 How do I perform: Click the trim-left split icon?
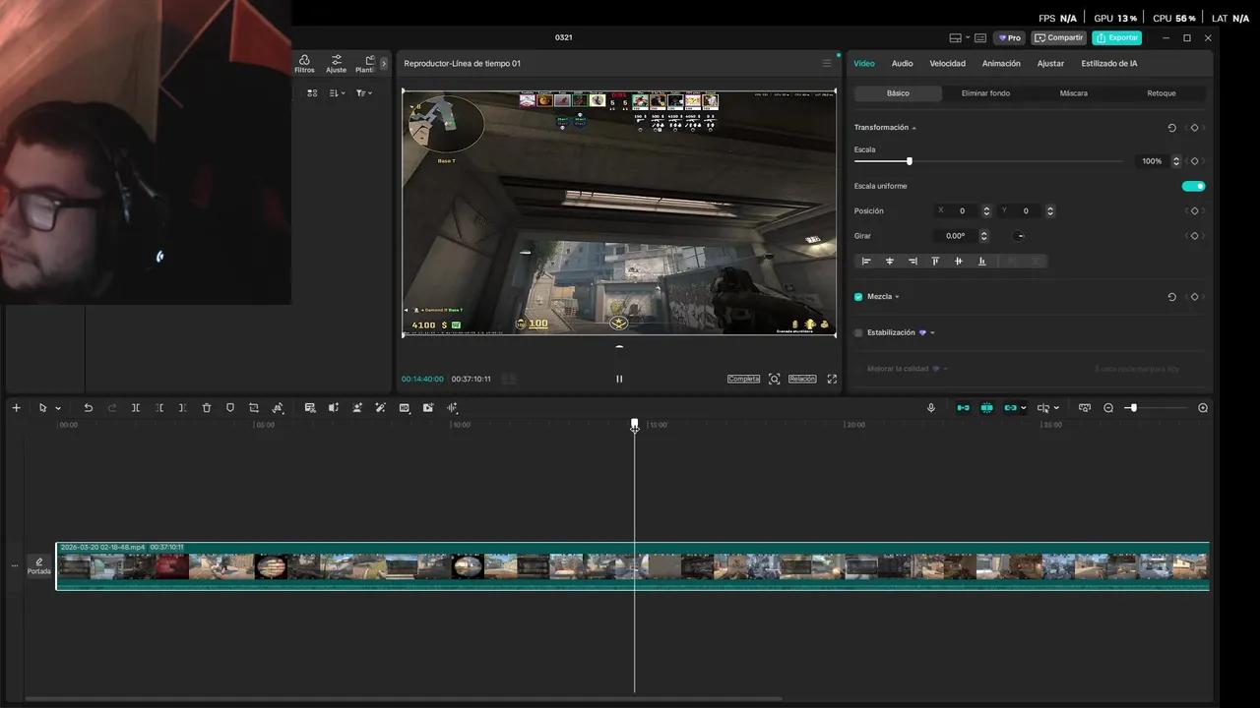(x=159, y=408)
